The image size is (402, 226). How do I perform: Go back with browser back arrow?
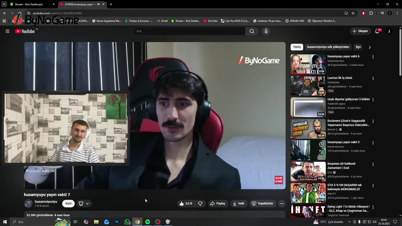[4, 13]
